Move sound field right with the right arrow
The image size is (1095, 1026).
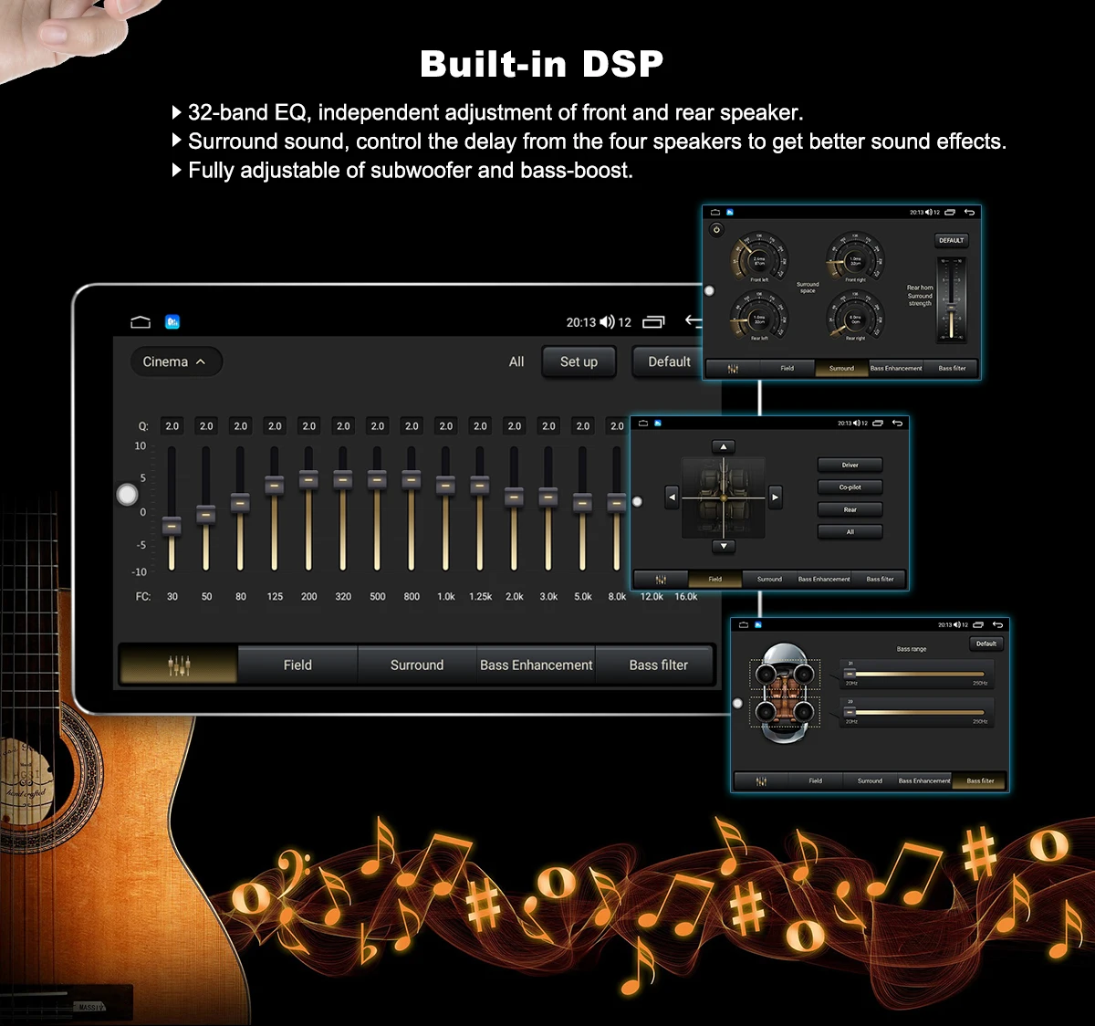[x=775, y=497]
